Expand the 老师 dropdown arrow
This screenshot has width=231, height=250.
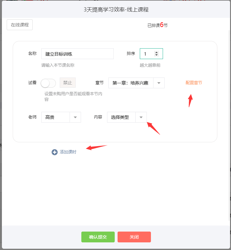[x=75, y=117]
